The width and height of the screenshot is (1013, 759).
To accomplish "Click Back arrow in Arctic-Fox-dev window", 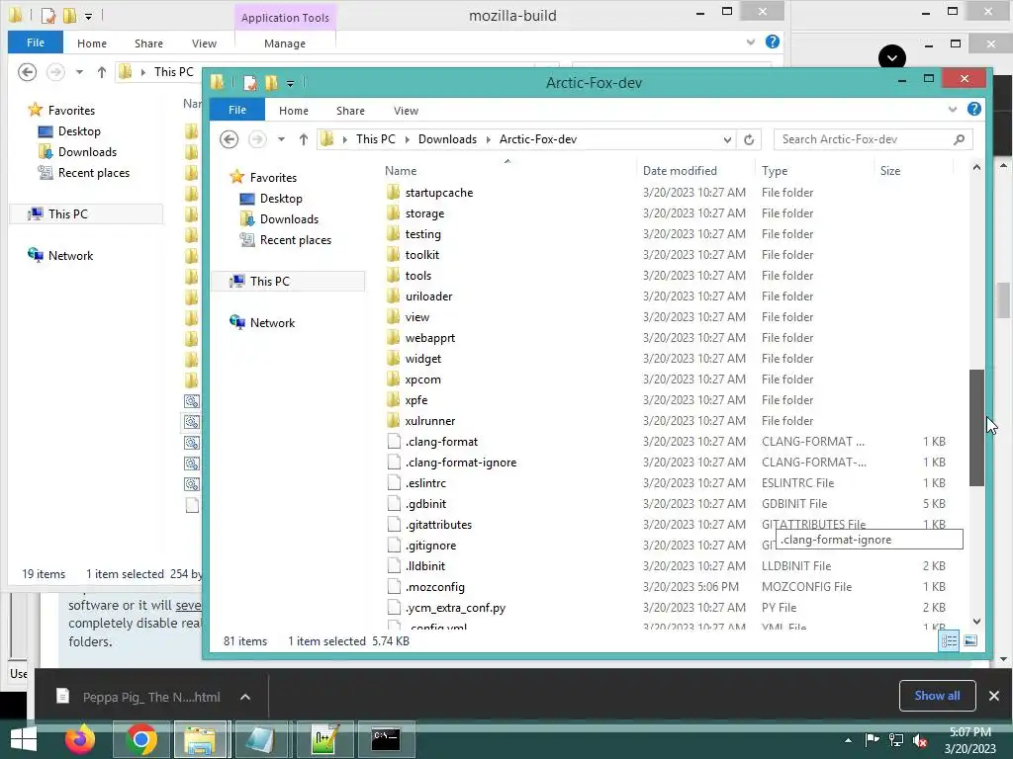I will 229,139.
